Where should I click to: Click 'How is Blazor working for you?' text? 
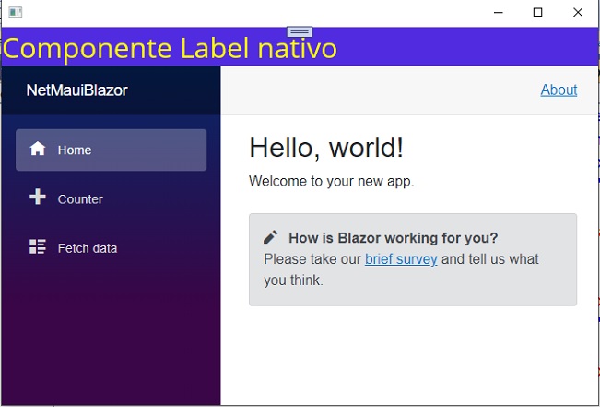coord(394,238)
